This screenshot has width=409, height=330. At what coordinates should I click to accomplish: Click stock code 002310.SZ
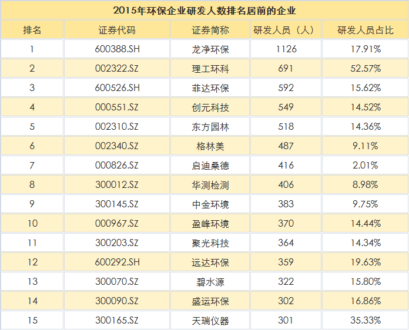[x=116, y=126]
